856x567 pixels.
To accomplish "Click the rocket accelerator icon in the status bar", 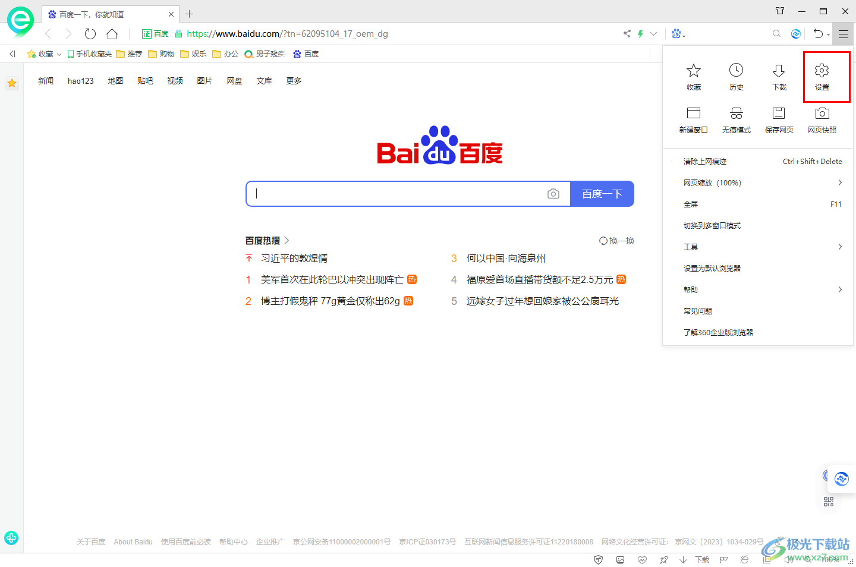I will coord(663,560).
